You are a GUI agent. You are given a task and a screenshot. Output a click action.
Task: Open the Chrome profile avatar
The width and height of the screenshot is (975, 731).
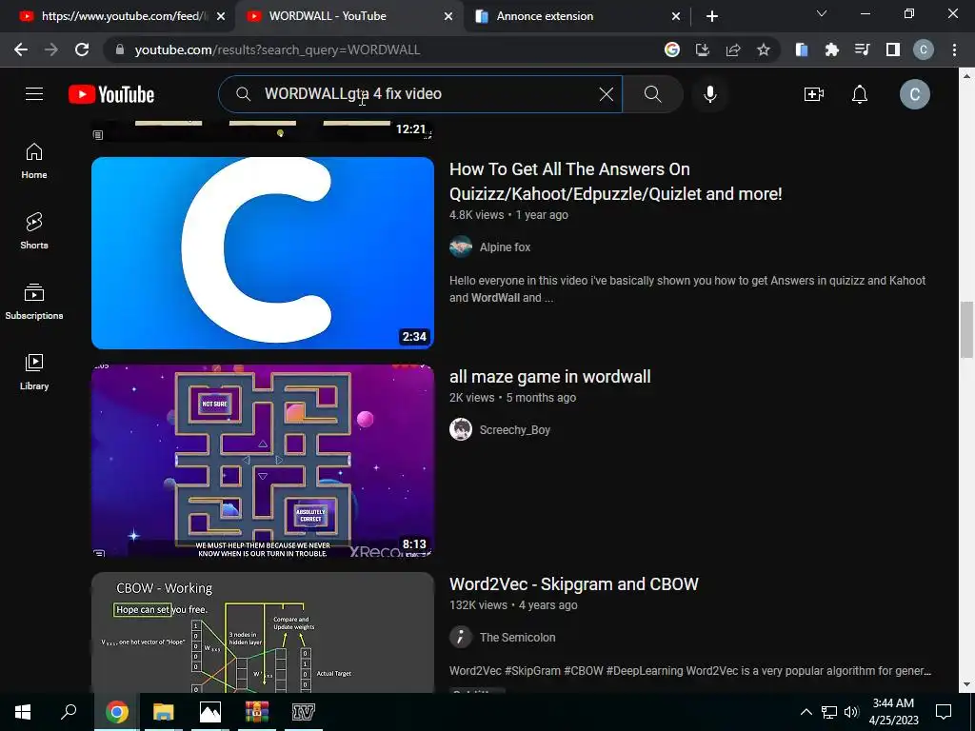coord(924,49)
